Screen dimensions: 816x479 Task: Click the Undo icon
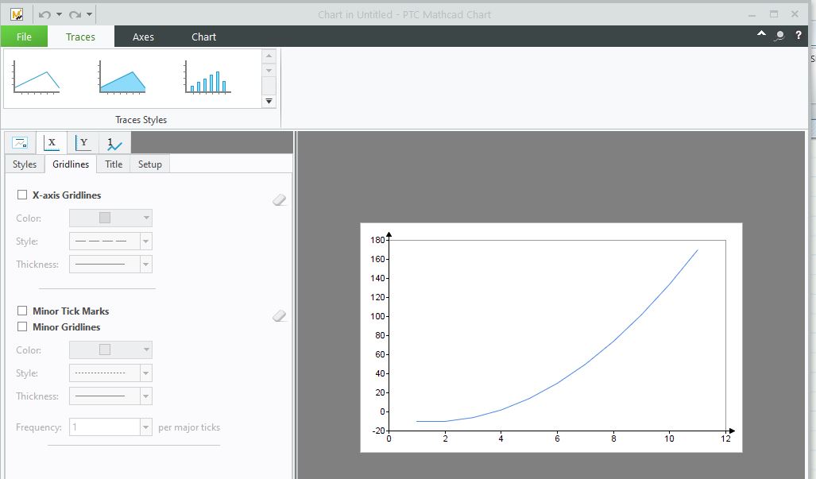(x=45, y=14)
